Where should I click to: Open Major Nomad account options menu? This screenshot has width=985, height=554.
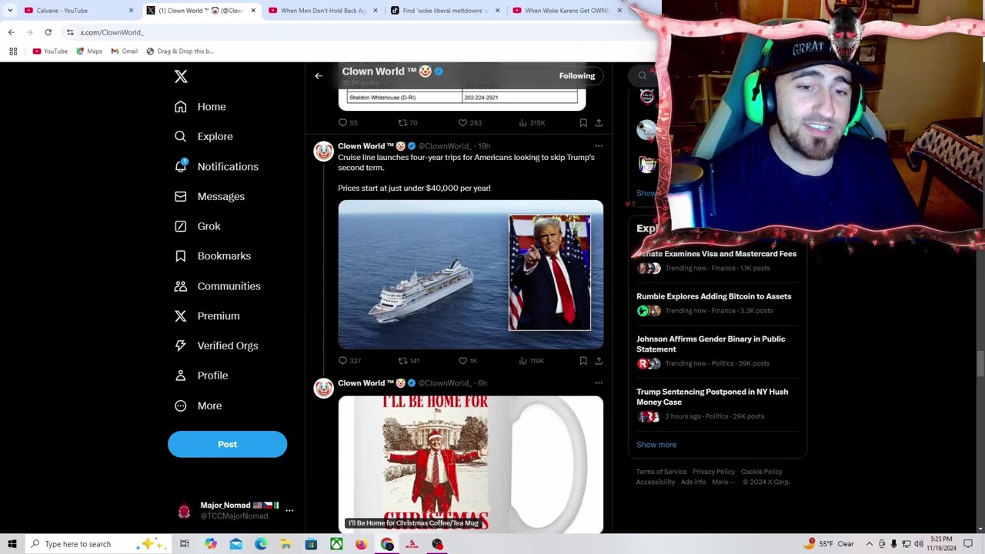point(289,510)
